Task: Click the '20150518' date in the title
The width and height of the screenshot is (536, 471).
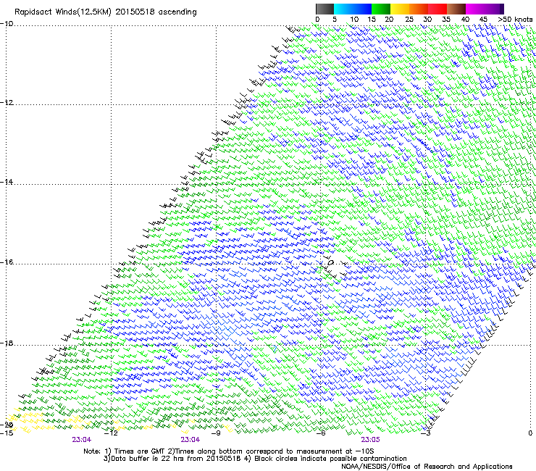Action: pos(135,12)
